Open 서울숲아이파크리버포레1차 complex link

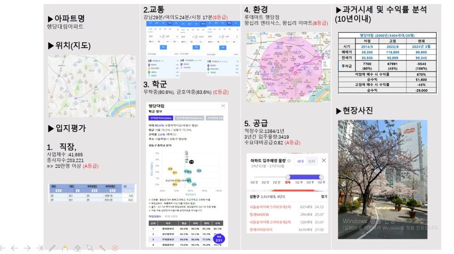pyautogui.click(x=270, y=207)
